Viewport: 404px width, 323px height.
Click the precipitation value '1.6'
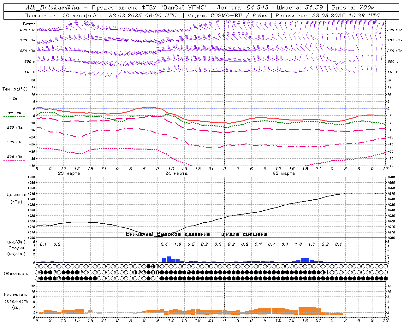tap(298, 244)
